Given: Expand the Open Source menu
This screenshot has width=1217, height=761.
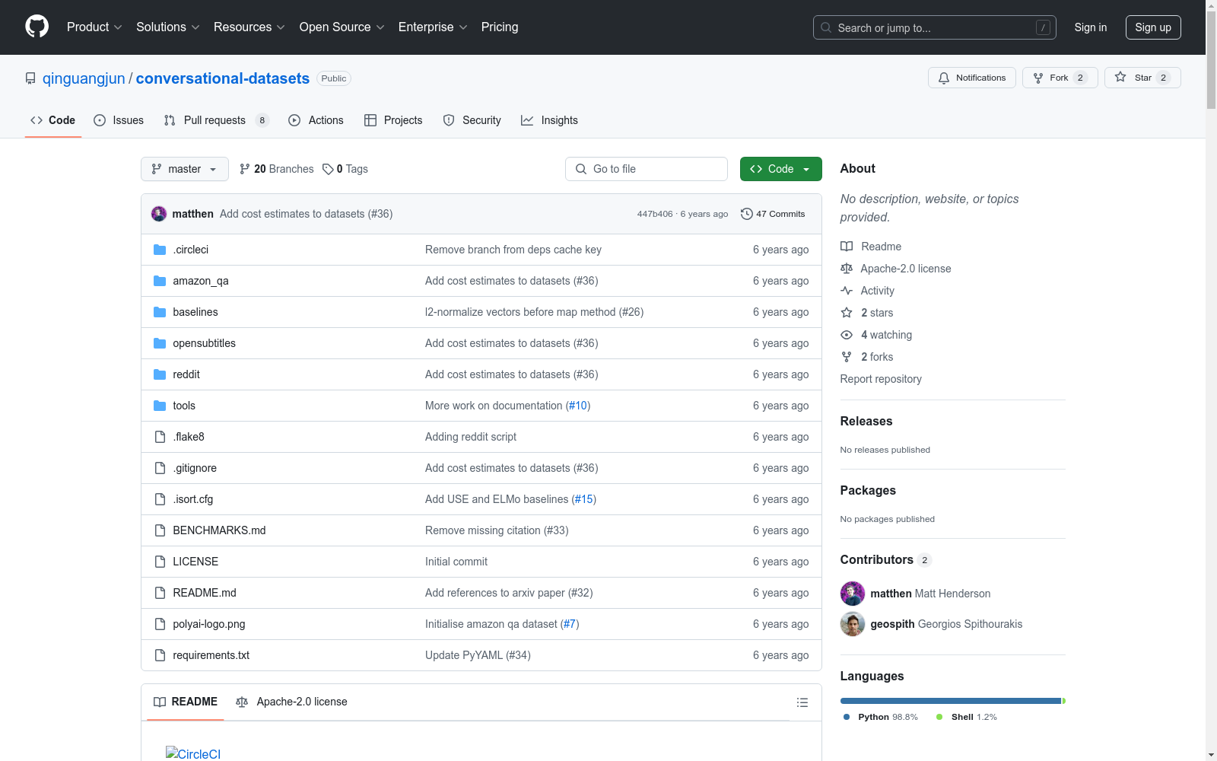Looking at the screenshot, I should click(x=342, y=27).
